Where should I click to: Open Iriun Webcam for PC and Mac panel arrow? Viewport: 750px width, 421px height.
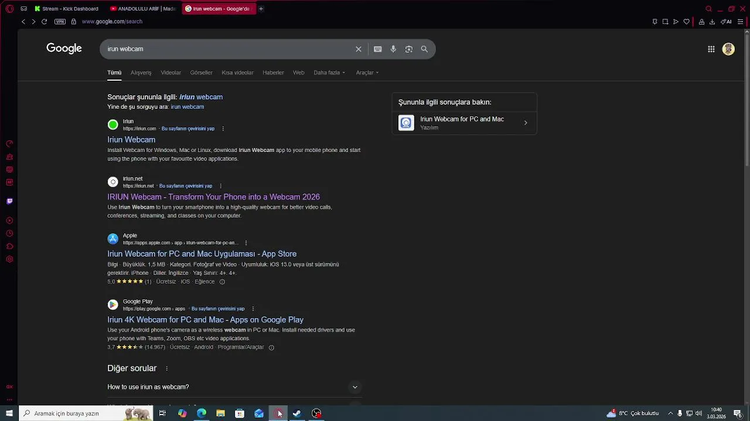pyautogui.click(x=525, y=123)
